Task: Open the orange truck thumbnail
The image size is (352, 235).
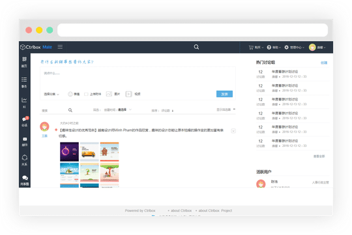Action: pyautogui.click(x=89, y=152)
